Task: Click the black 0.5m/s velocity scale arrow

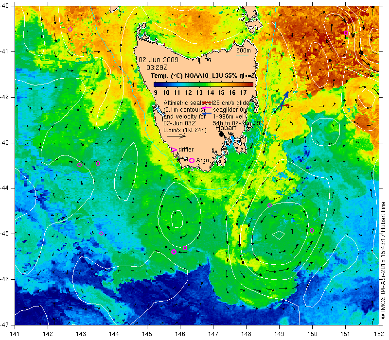Action: click(x=177, y=136)
